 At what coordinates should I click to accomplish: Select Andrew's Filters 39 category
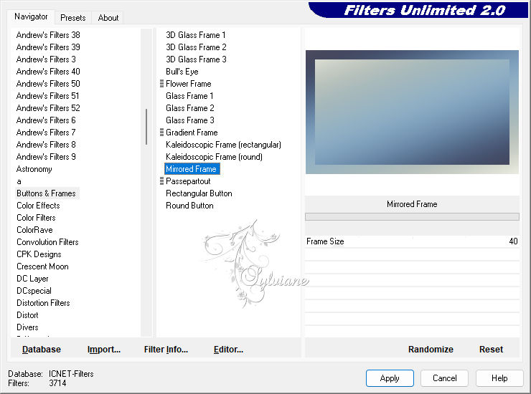point(48,47)
